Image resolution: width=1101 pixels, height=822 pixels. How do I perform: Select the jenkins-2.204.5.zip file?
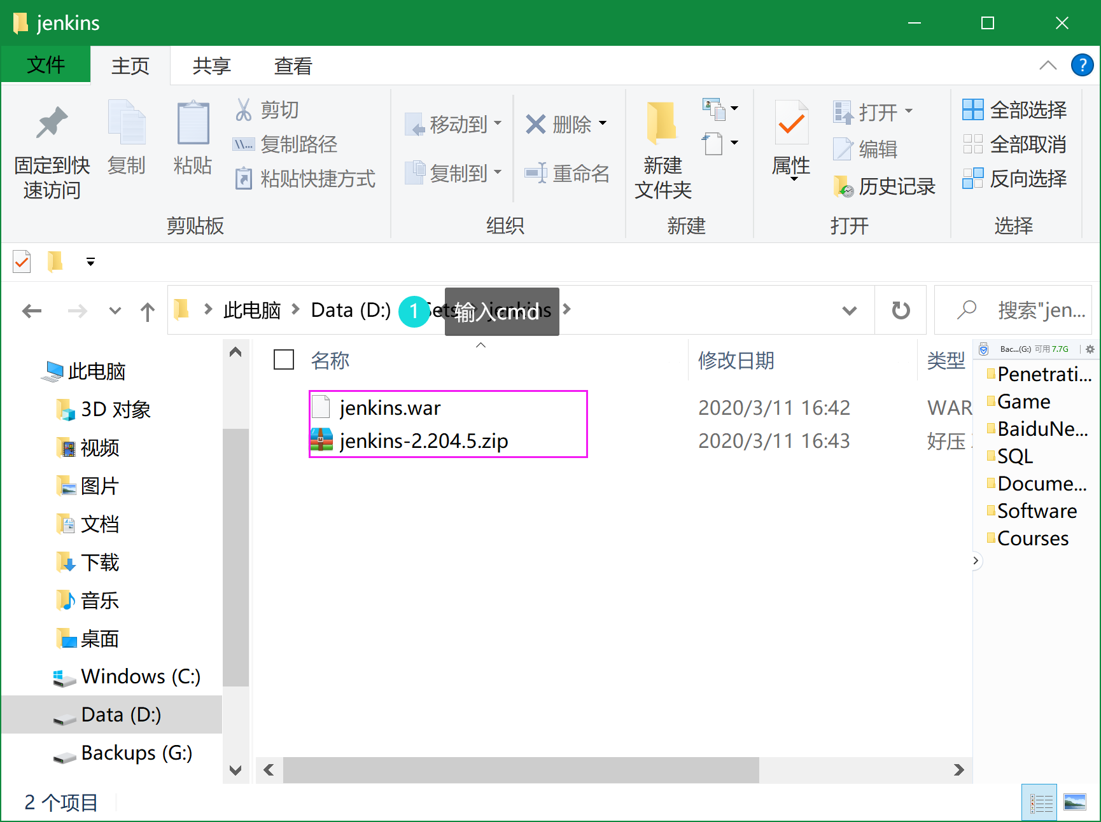point(423,440)
